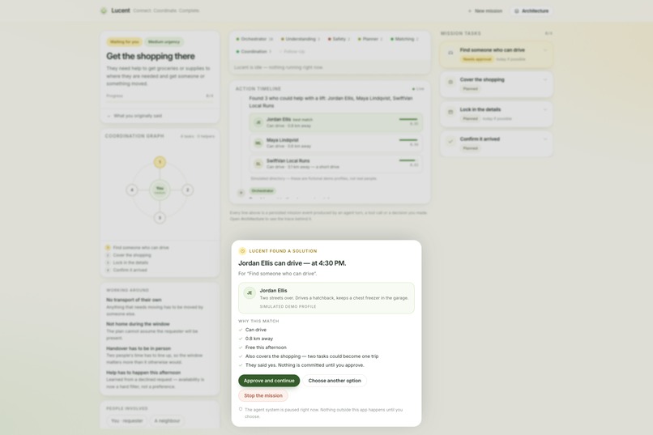
Task: Click the Live indicator in Action Timeline
Action: (418, 89)
